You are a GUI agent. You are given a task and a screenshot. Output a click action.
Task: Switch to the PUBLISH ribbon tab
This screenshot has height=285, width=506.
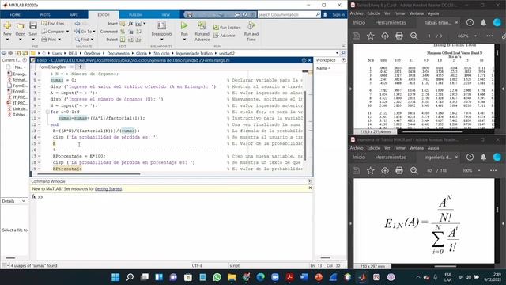(x=135, y=15)
